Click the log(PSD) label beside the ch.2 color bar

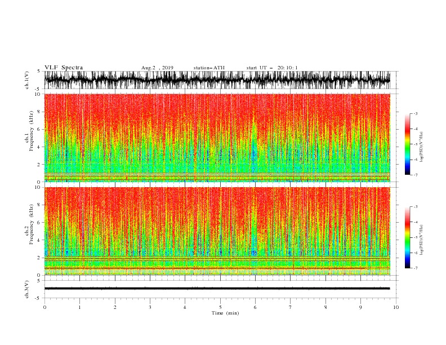tap(422, 240)
